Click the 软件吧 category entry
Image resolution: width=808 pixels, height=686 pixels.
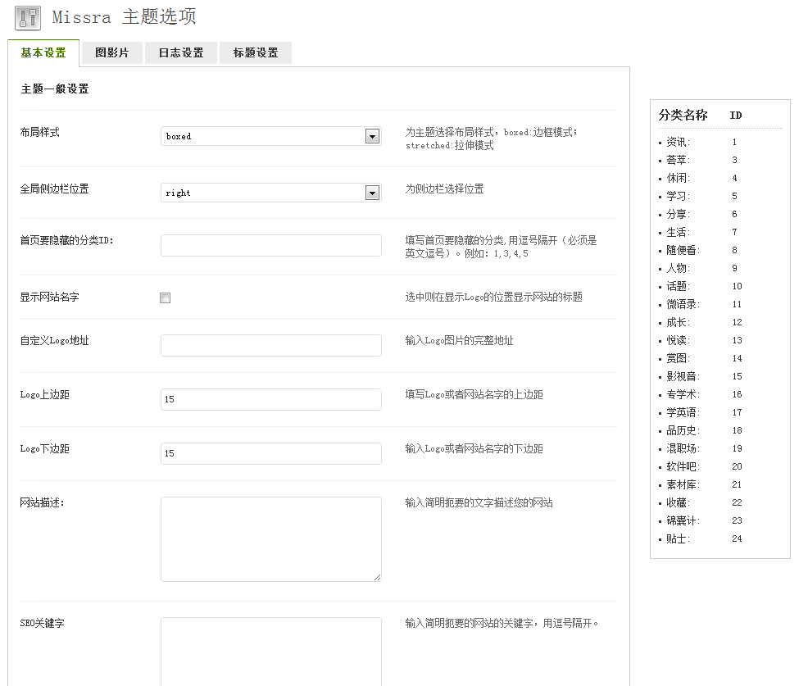click(x=683, y=467)
